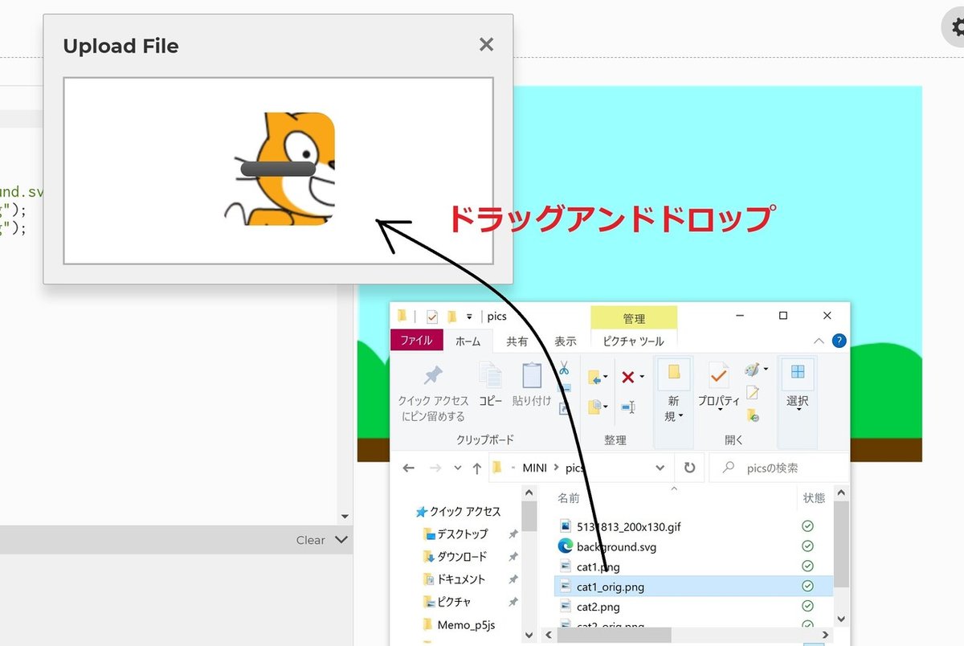Click the settings gear in top-right corner
Screen dimensions: 964x646
pyautogui.click(x=954, y=27)
